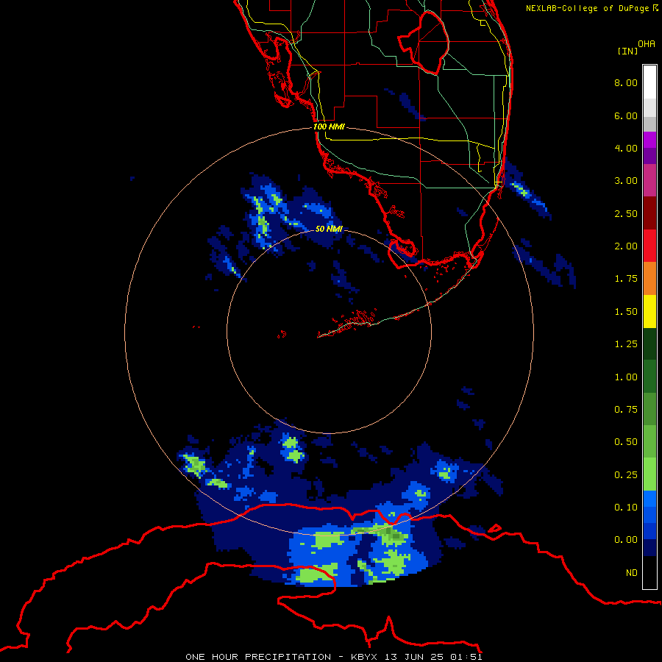The height and width of the screenshot is (662, 662).
Task: Click the [IN] units label
Action: tap(627, 51)
